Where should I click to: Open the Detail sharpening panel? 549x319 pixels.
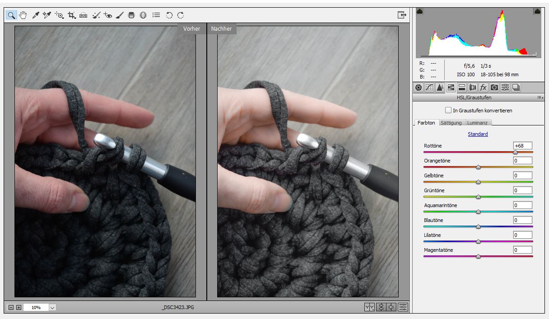pyautogui.click(x=440, y=88)
